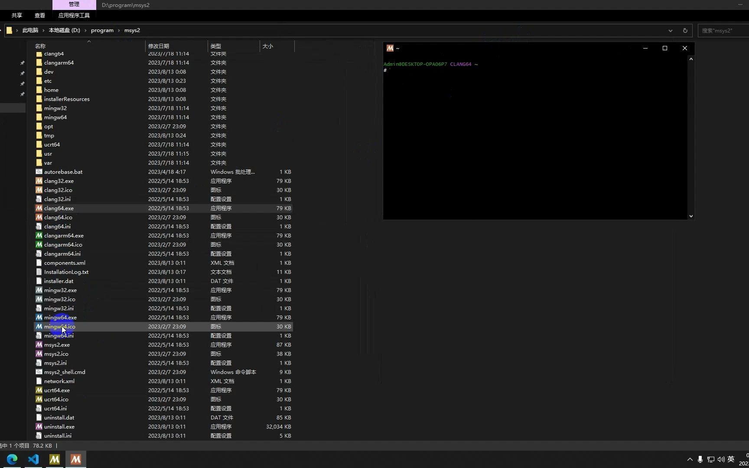Viewport: 749px width, 468px height.
Task: Select the ucrt64.exe yellow M icon
Action: 39,390
